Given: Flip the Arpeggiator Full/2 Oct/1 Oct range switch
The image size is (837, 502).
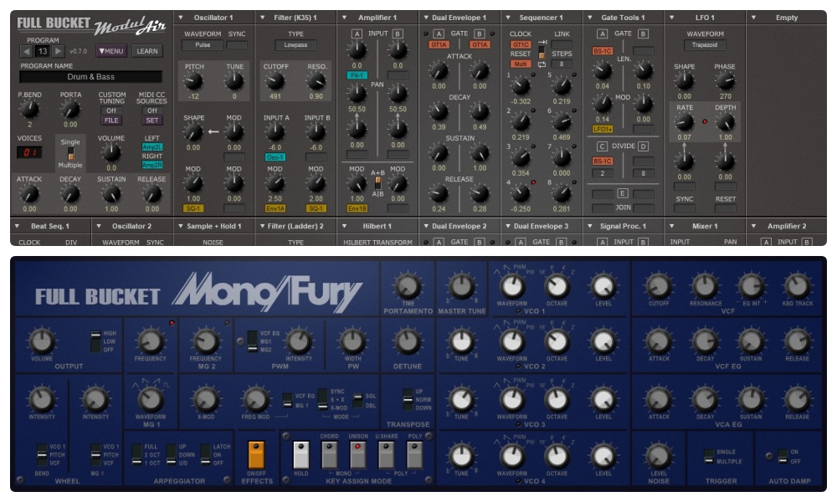Looking at the screenshot, I should pos(136,455).
